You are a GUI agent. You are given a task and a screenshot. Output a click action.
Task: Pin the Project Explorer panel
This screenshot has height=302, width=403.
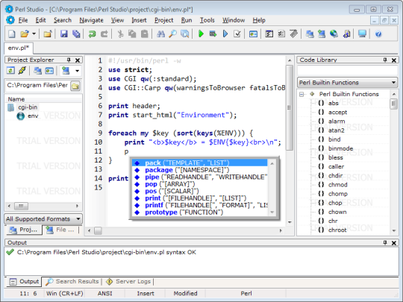[x=69, y=60]
